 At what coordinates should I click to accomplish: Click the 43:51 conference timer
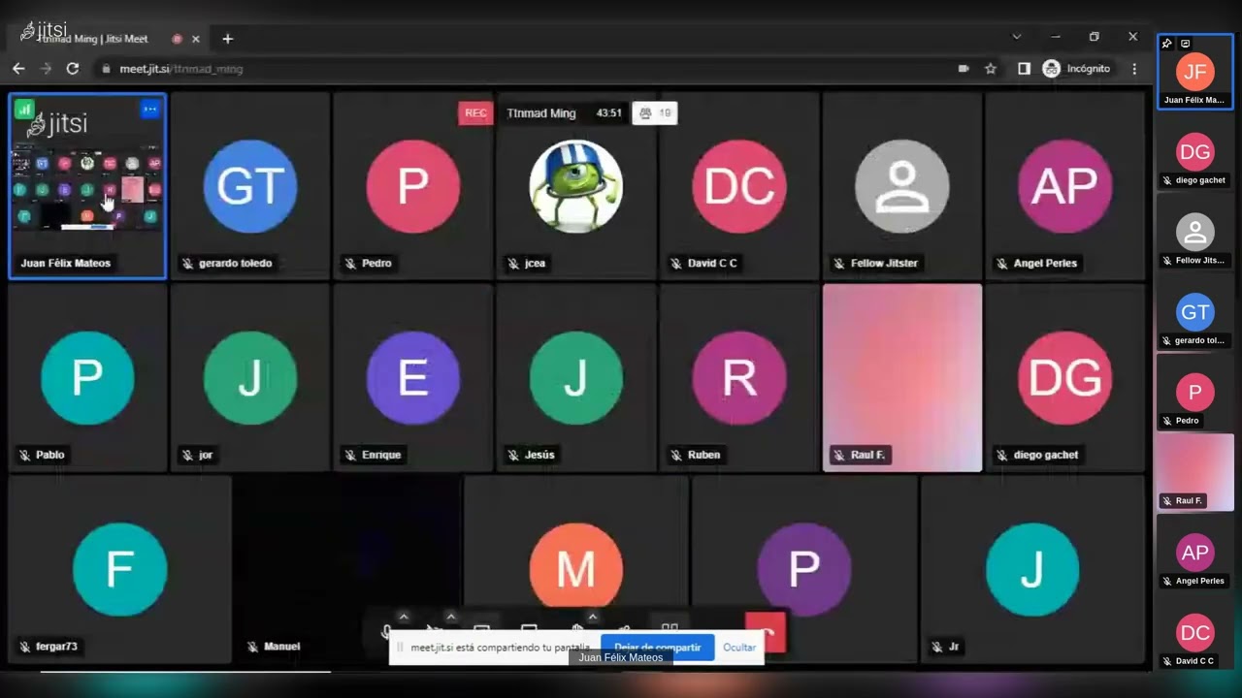coord(608,113)
